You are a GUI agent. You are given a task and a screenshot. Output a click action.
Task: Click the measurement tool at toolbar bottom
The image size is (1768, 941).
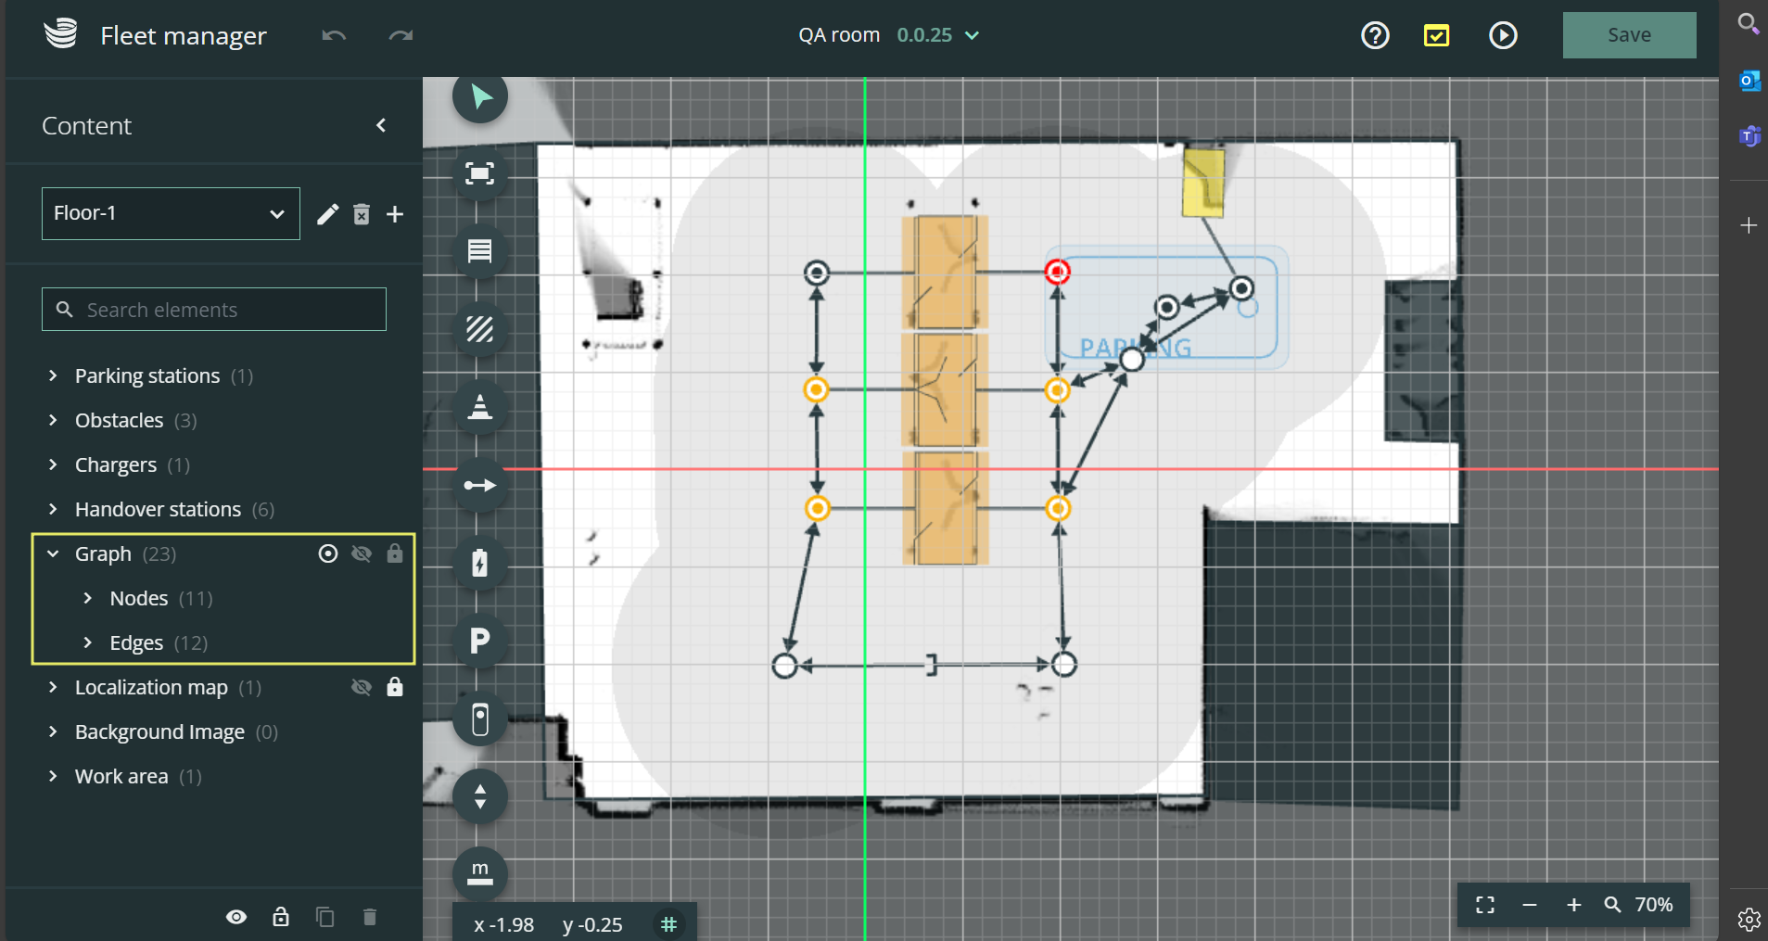click(x=479, y=872)
